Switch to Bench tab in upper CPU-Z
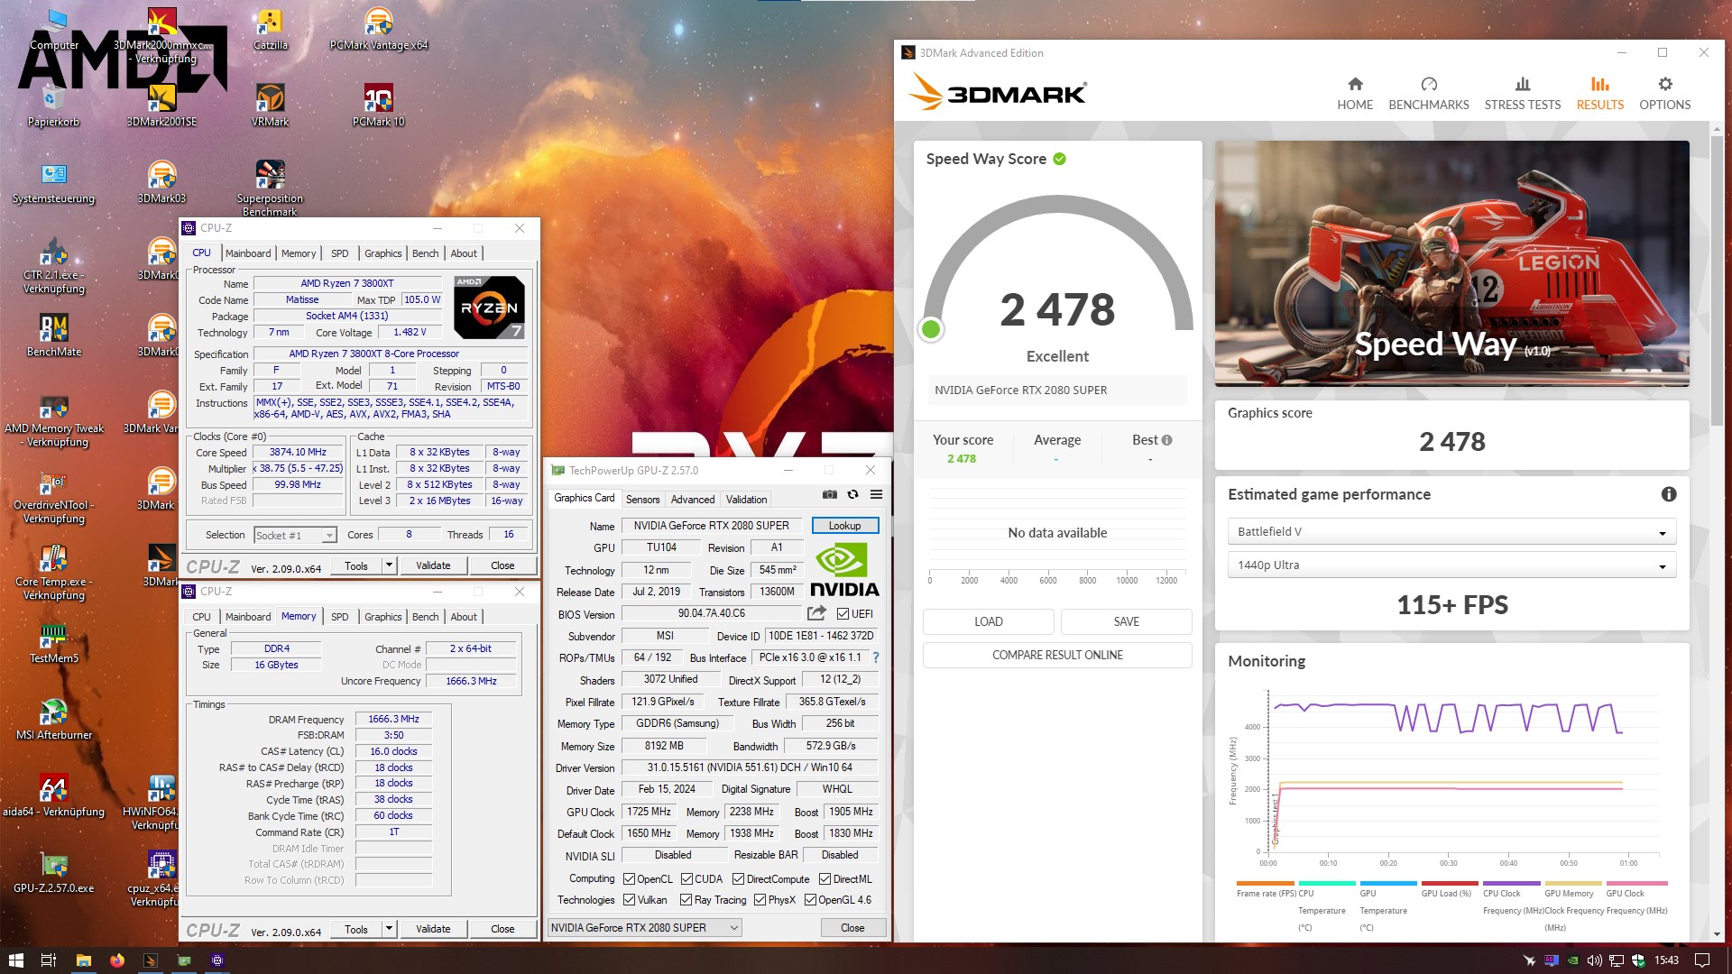 (425, 253)
